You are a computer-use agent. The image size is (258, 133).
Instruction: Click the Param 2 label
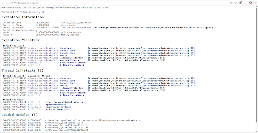[x=7, y=35]
